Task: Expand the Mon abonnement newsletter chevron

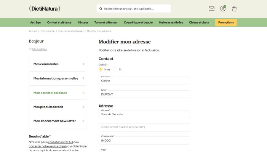Action: [x=83, y=121]
